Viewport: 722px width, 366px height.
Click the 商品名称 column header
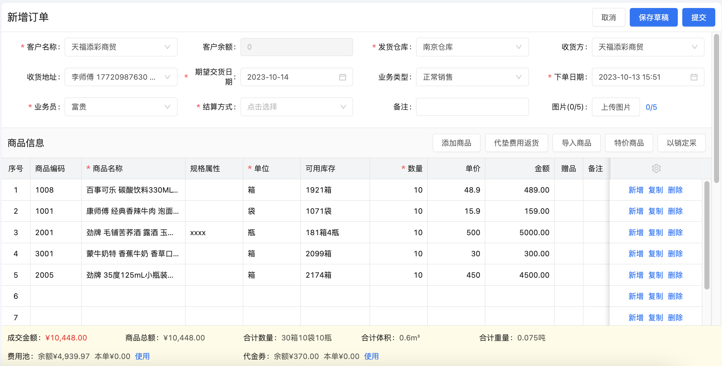click(133, 169)
